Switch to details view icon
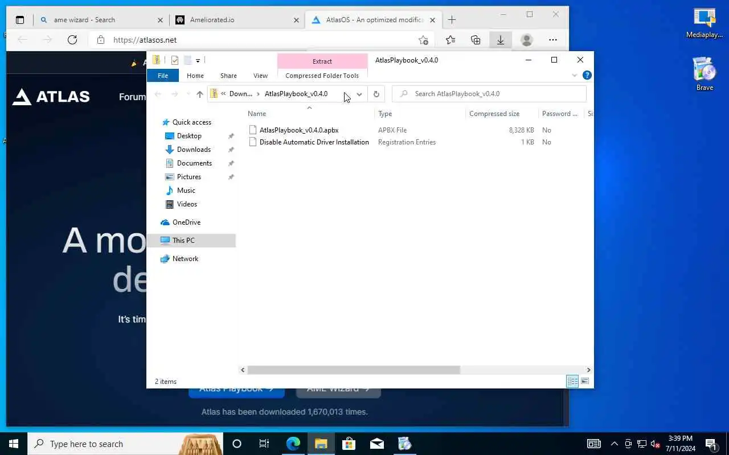The height and width of the screenshot is (455, 729). point(572,382)
